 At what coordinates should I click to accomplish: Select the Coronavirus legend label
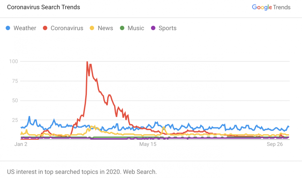click(x=67, y=28)
